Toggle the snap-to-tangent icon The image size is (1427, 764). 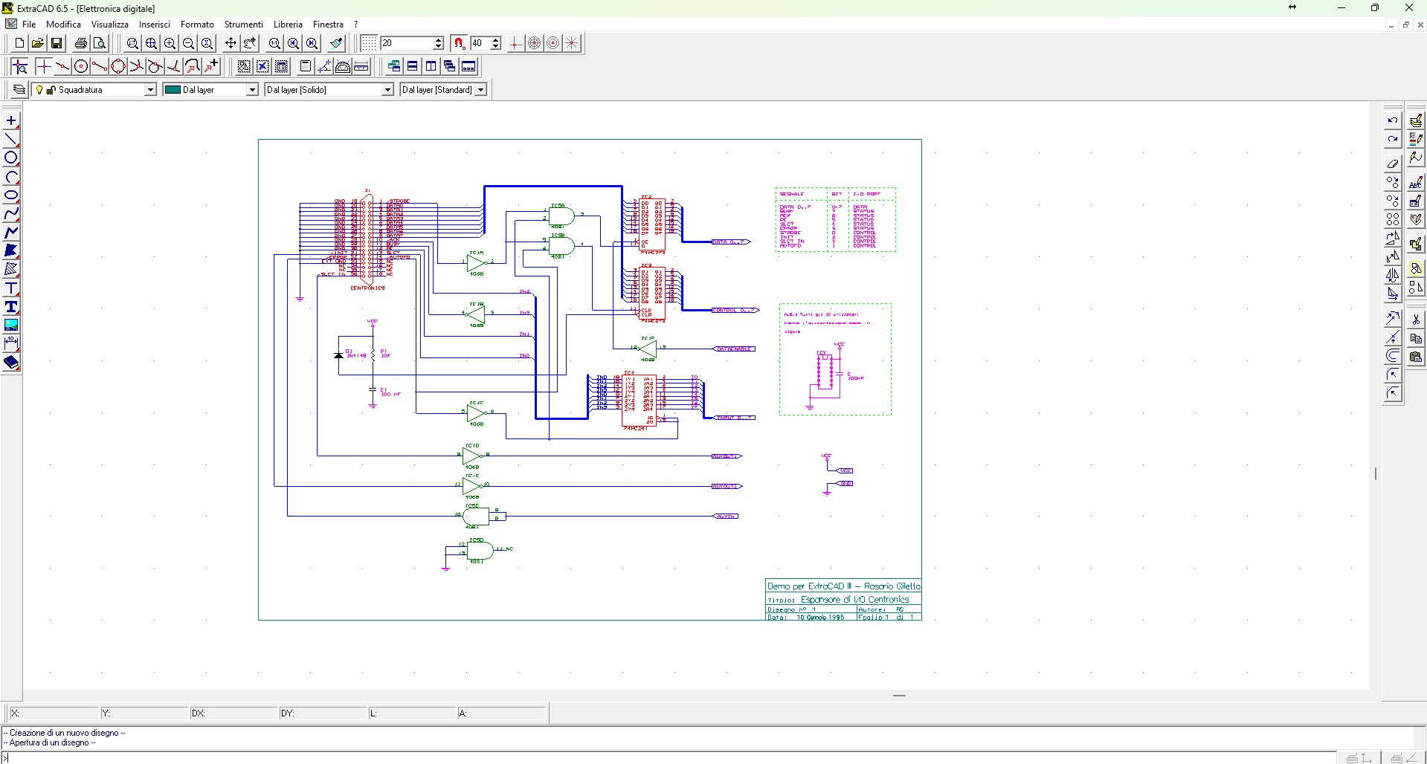click(155, 66)
